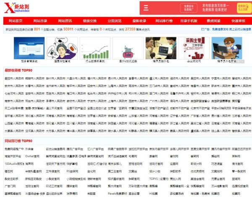Viewport: 252px width, 197px height.
Task: Open the two programmers photo thumbnail
Action: pos(161,48)
